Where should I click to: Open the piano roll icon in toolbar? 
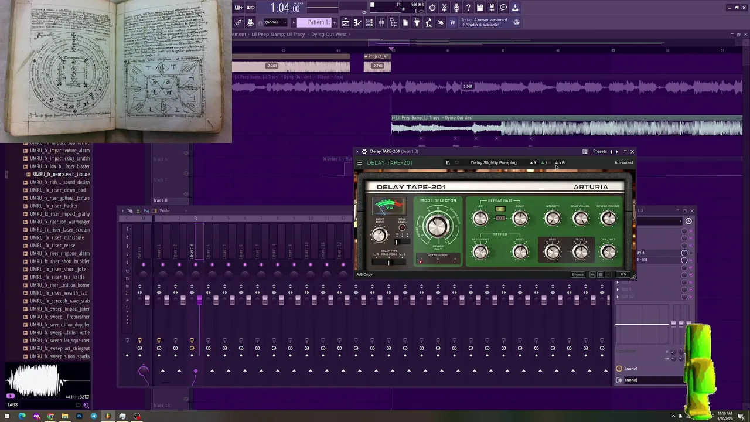tap(357, 22)
